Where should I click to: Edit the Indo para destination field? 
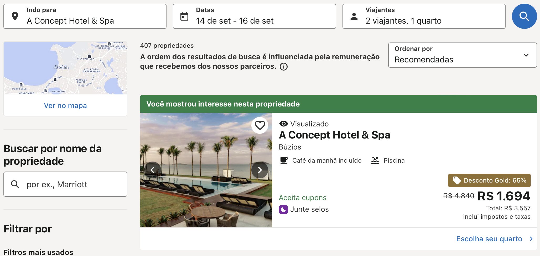(85, 16)
